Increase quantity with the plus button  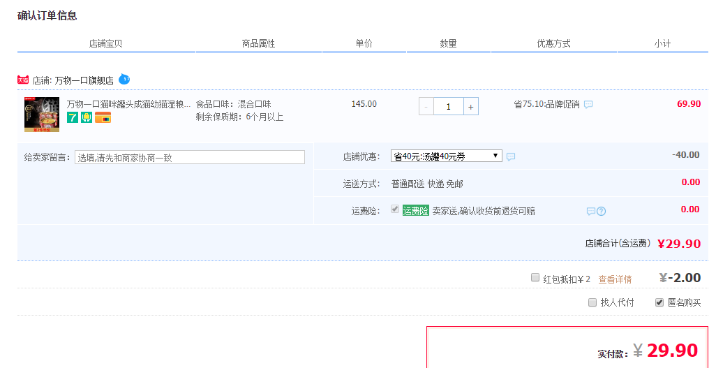[x=471, y=107]
